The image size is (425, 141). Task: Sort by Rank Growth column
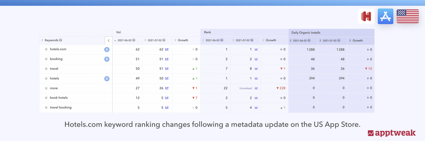pos(263,40)
